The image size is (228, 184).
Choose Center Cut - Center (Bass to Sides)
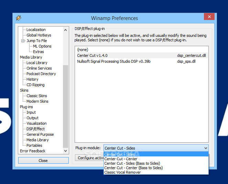click(x=156, y=168)
